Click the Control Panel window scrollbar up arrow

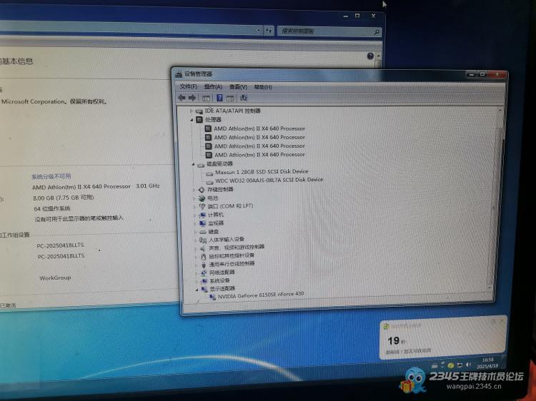378,56
